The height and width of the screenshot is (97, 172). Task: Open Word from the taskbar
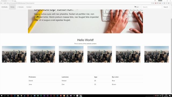(34, 96)
